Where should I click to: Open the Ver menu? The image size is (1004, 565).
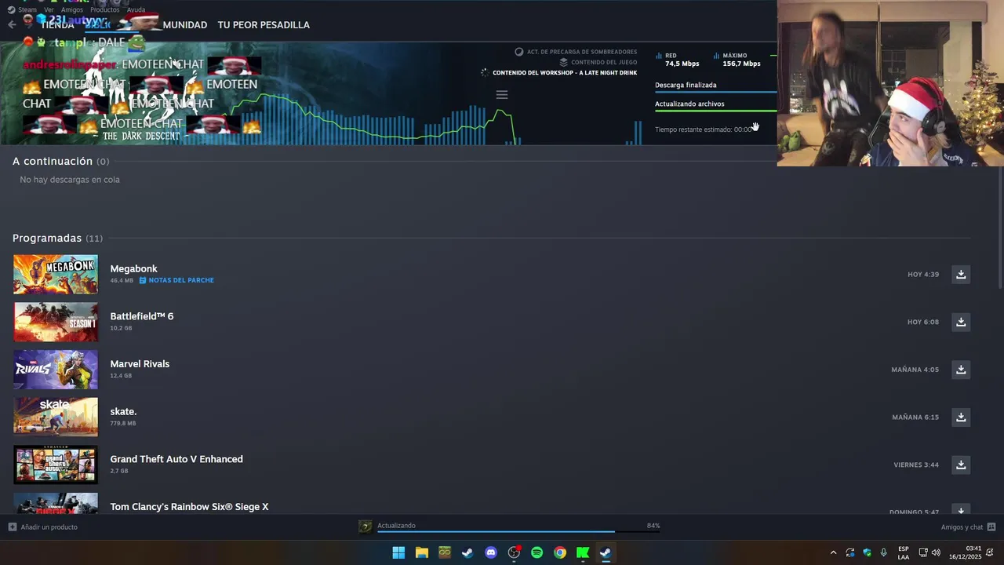coord(49,9)
